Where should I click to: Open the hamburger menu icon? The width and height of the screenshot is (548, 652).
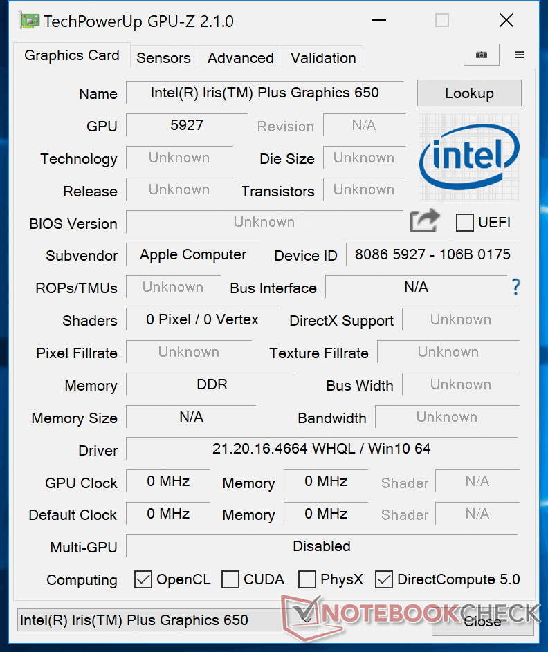[519, 55]
